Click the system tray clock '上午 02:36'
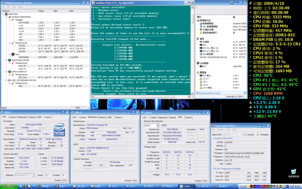 pos(295,186)
